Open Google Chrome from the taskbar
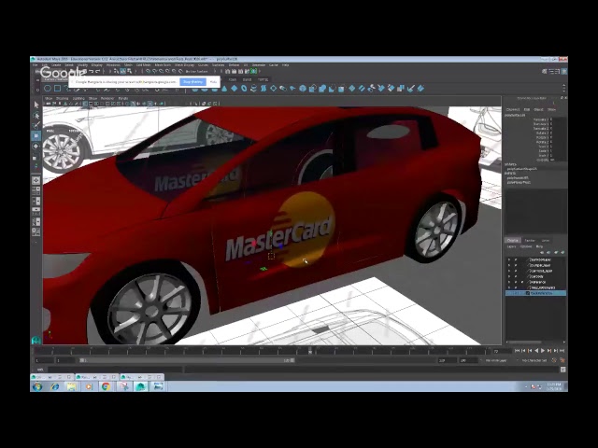Screen dimensions: 598x448 (x=106, y=386)
